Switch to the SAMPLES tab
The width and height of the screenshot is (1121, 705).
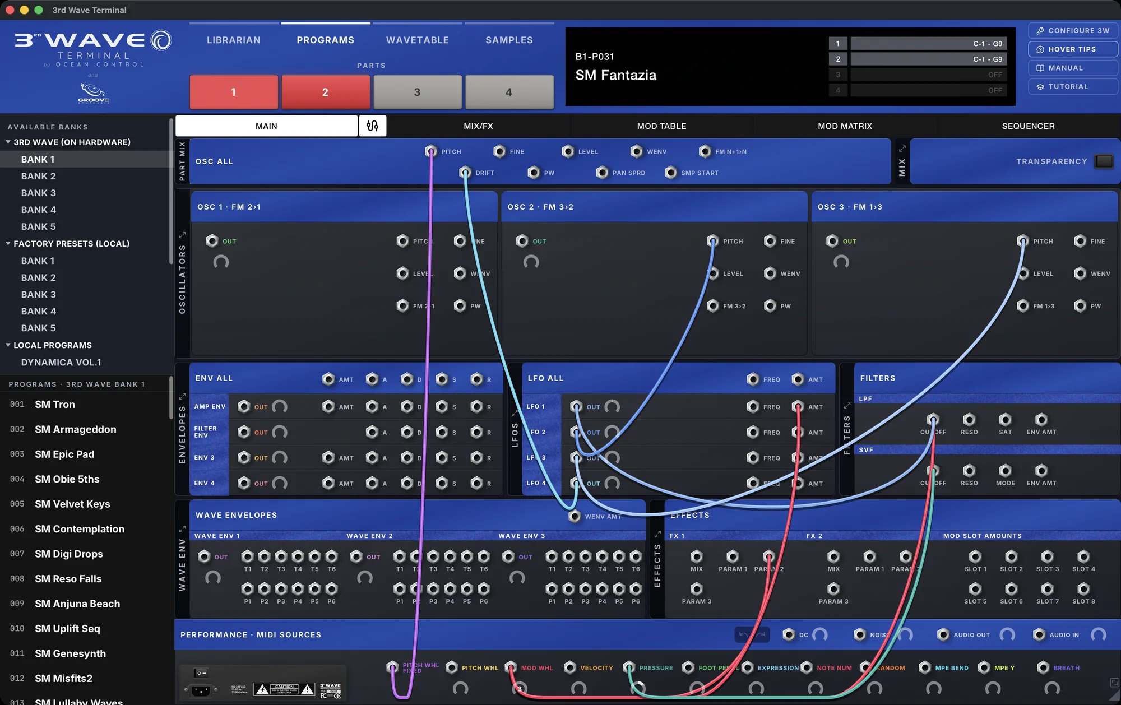pyautogui.click(x=509, y=40)
